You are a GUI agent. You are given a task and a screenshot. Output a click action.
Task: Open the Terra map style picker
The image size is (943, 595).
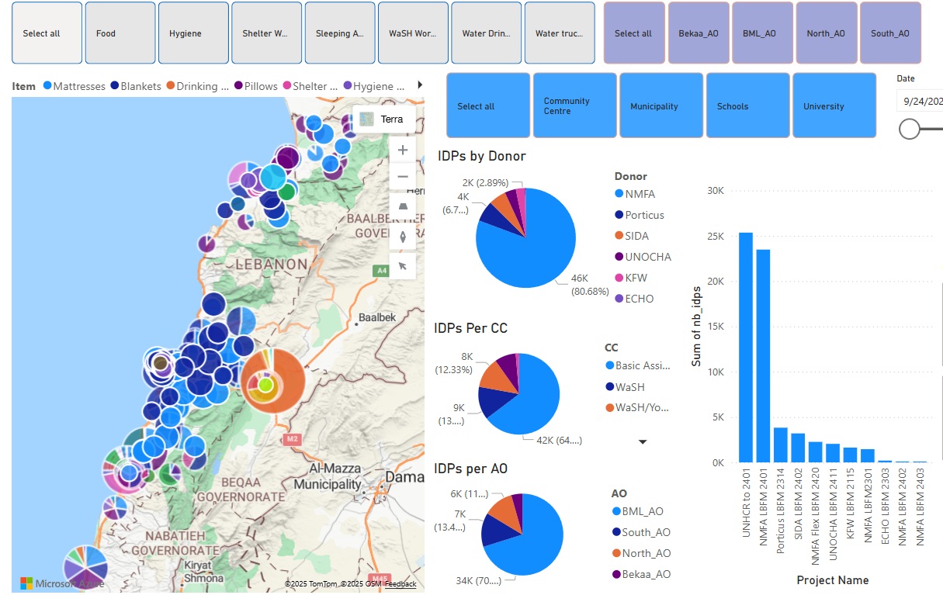point(383,119)
